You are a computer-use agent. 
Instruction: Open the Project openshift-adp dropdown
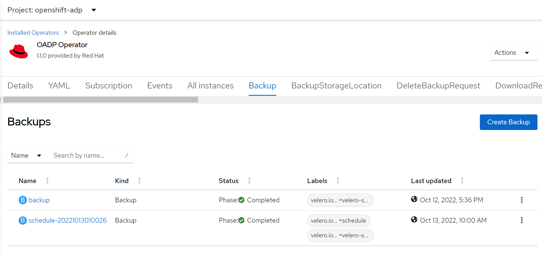click(52, 10)
